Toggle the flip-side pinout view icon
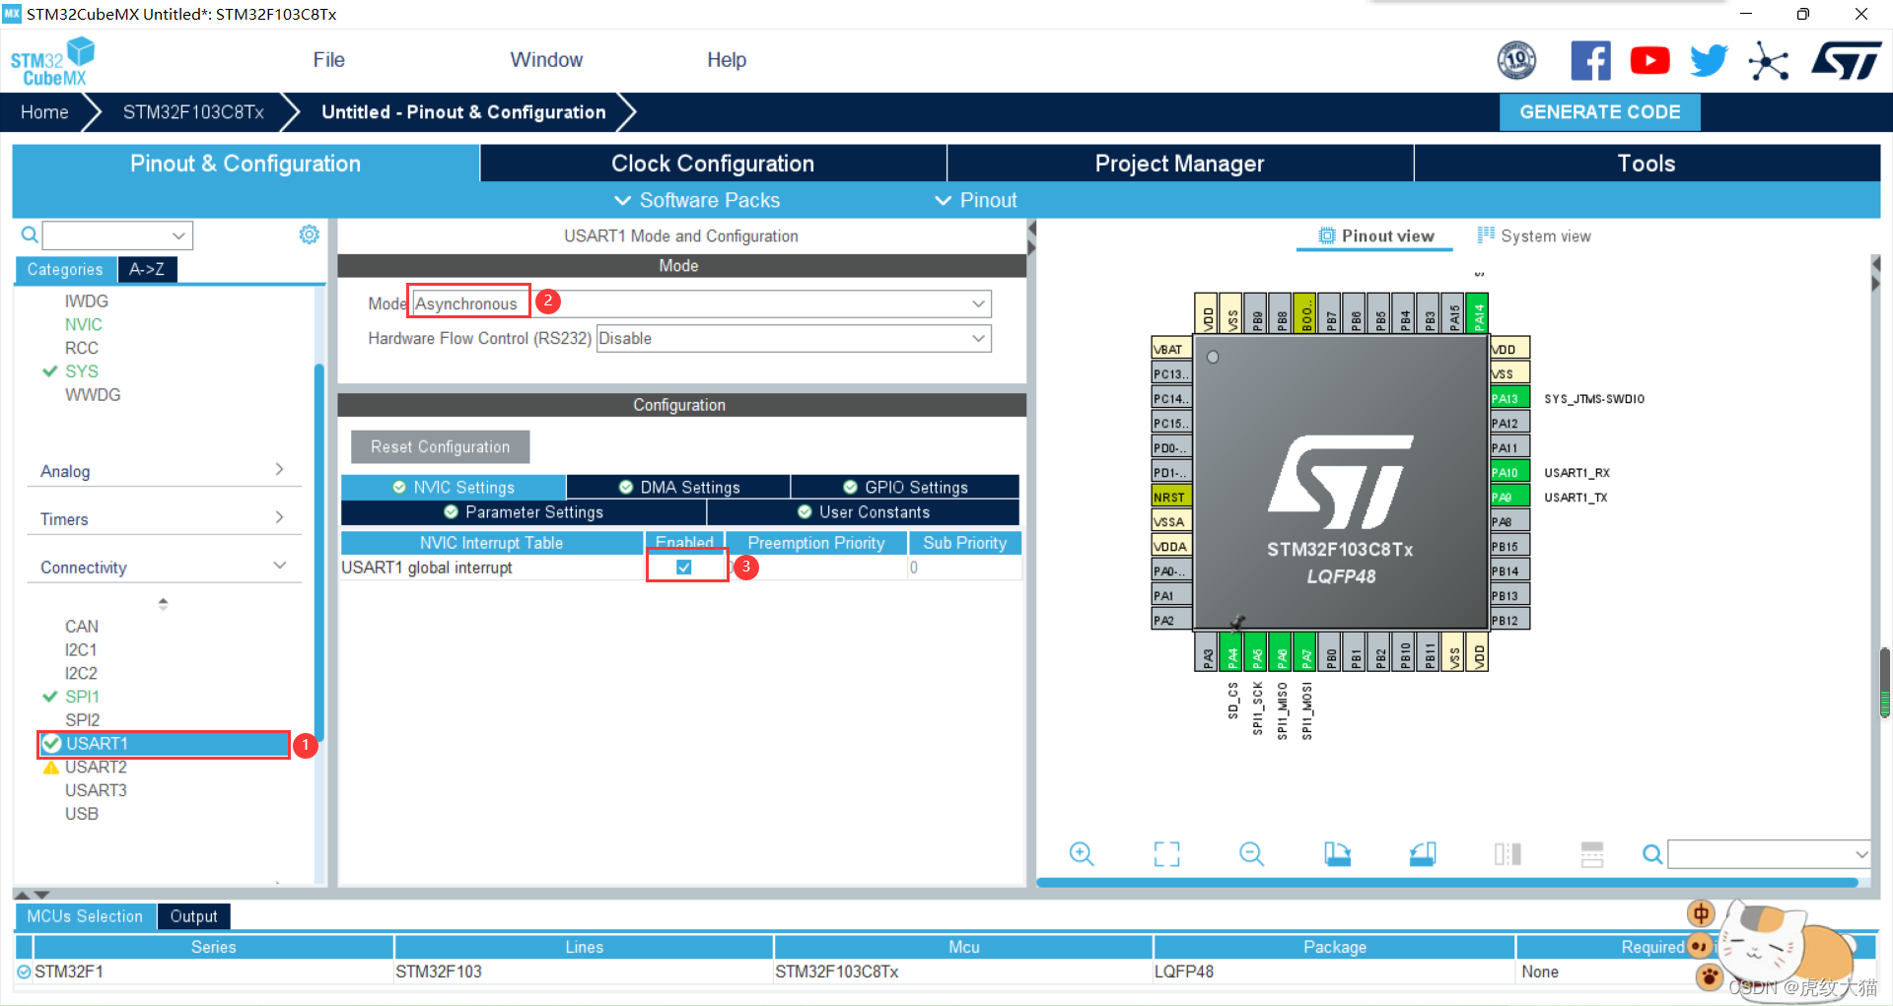Image resolution: width=1893 pixels, height=1006 pixels. (x=1507, y=853)
